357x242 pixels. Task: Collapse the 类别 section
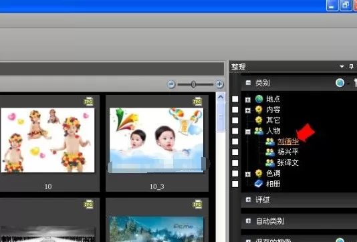point(248,82)
